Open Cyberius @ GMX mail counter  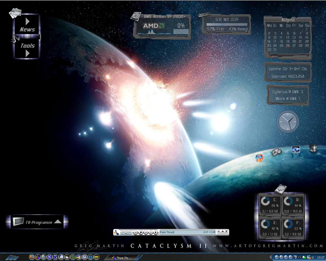click(x=288, y=92)
